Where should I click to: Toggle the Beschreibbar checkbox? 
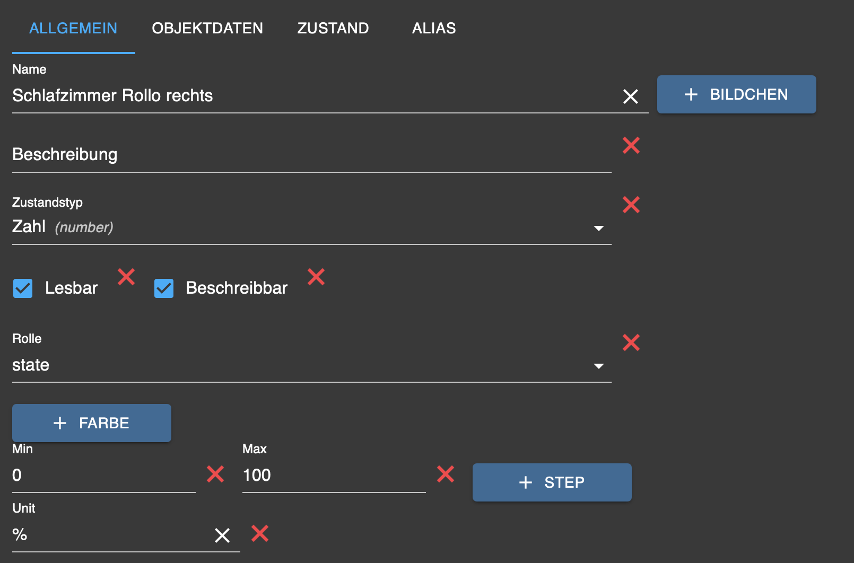[164, 288]
